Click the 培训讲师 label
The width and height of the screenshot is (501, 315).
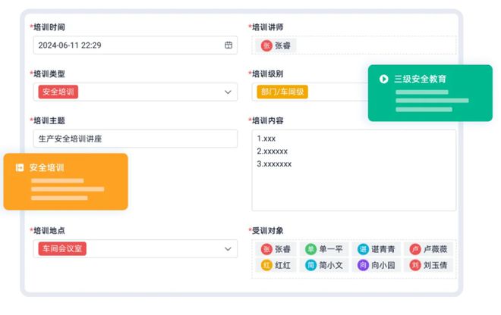pyautogui.click(x=268, y=27)
